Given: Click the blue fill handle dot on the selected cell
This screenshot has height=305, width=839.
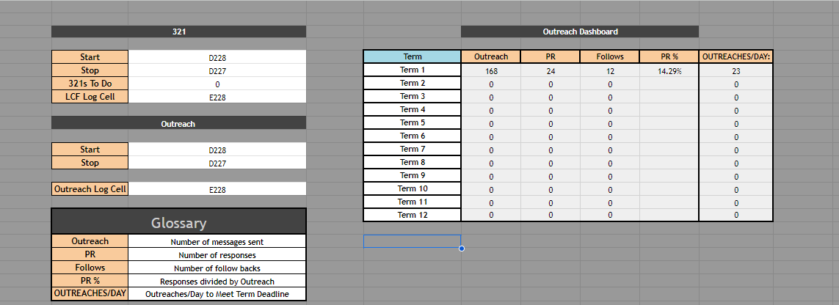Looking at the screenshot, I should click(x=461, y=249).
